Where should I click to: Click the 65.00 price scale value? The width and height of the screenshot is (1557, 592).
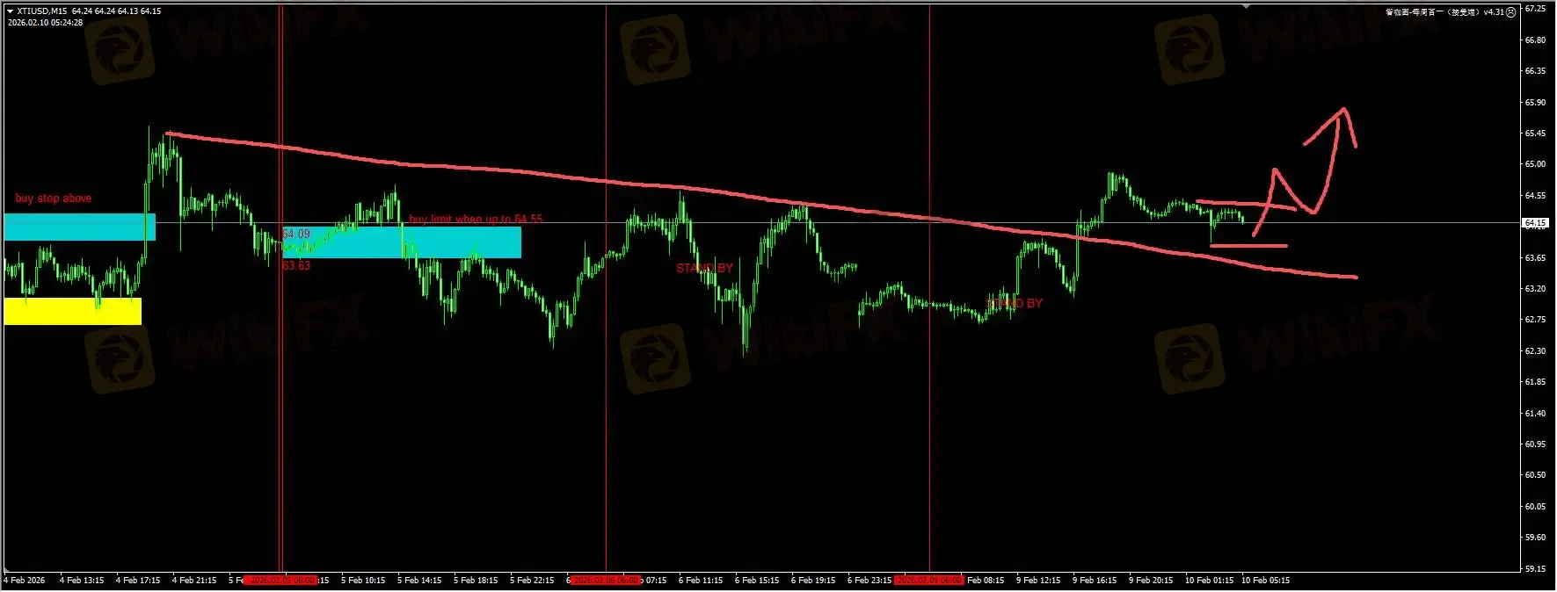click(x=1535, y=164)
